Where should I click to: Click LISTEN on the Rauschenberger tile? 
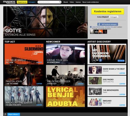click(x=81, y=84)
